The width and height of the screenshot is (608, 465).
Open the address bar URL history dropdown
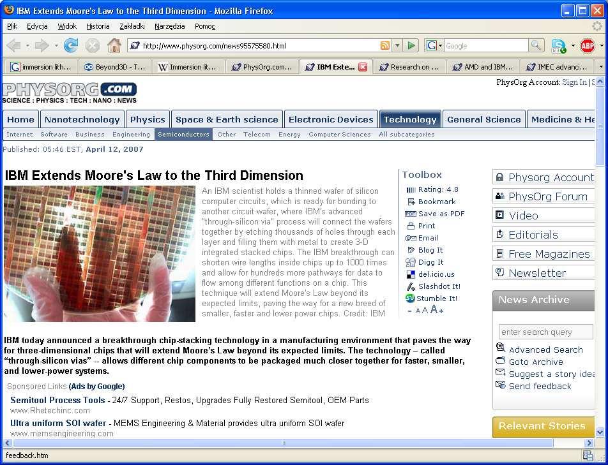[x=397, y=46]
